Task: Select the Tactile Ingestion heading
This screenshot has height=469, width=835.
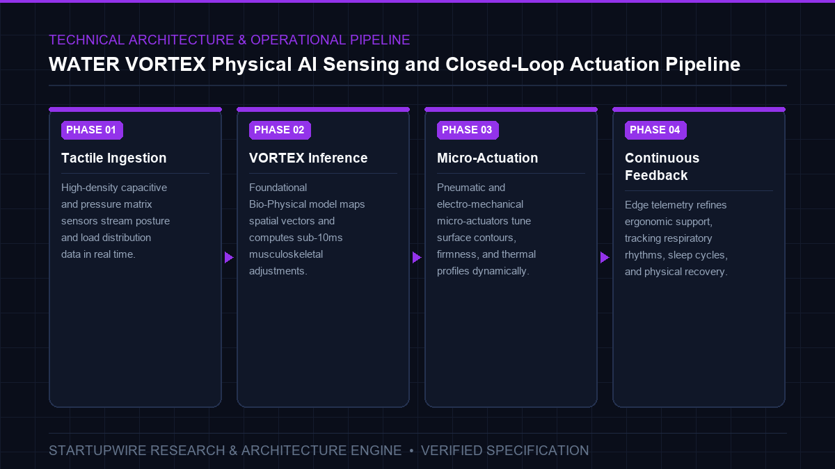Action: [114, 158]
